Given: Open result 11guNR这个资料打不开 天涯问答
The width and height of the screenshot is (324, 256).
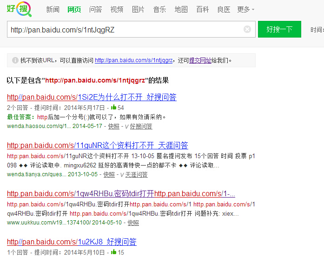Looking at the screenshot, I should click(98, 145).
